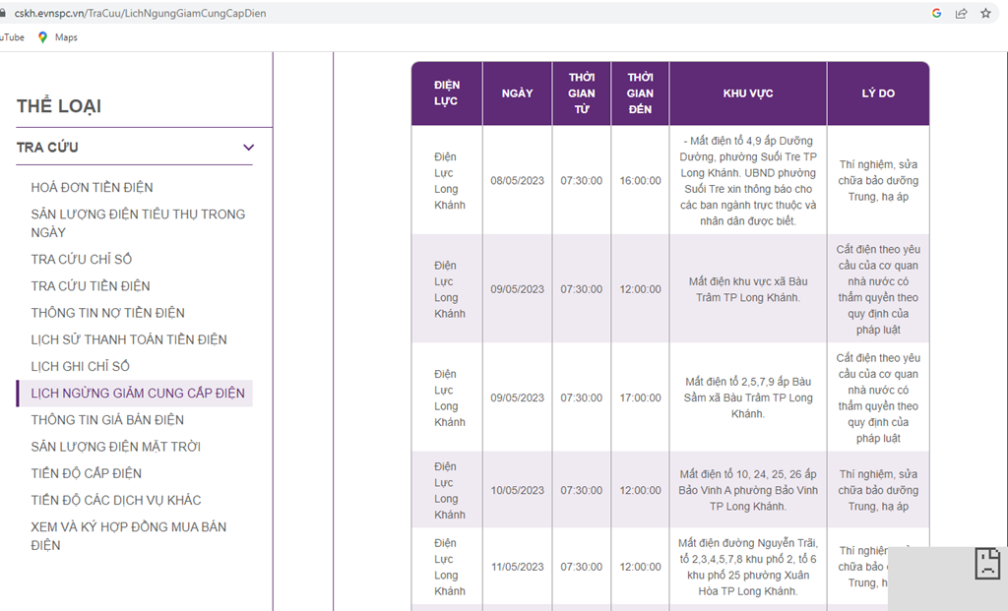Select TRA CỨU CHỈ SỐ in sidebar
1008x611 pixels.
[81, 259]
